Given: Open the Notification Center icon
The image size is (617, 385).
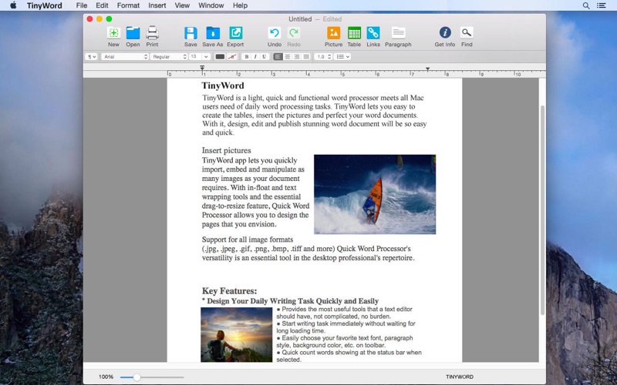Looking at the screenshot, I should pos(602,5).
